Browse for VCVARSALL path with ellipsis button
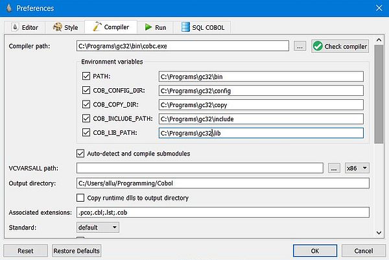Viewport: 389px width, 260px height. (334, 168)
